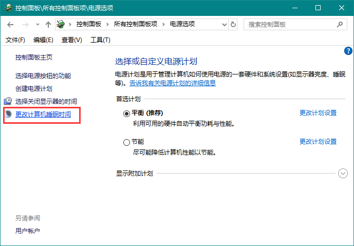The image size is (354, 246).
Task: Click the power options icon in the address bar
Action: click(61, 24)
